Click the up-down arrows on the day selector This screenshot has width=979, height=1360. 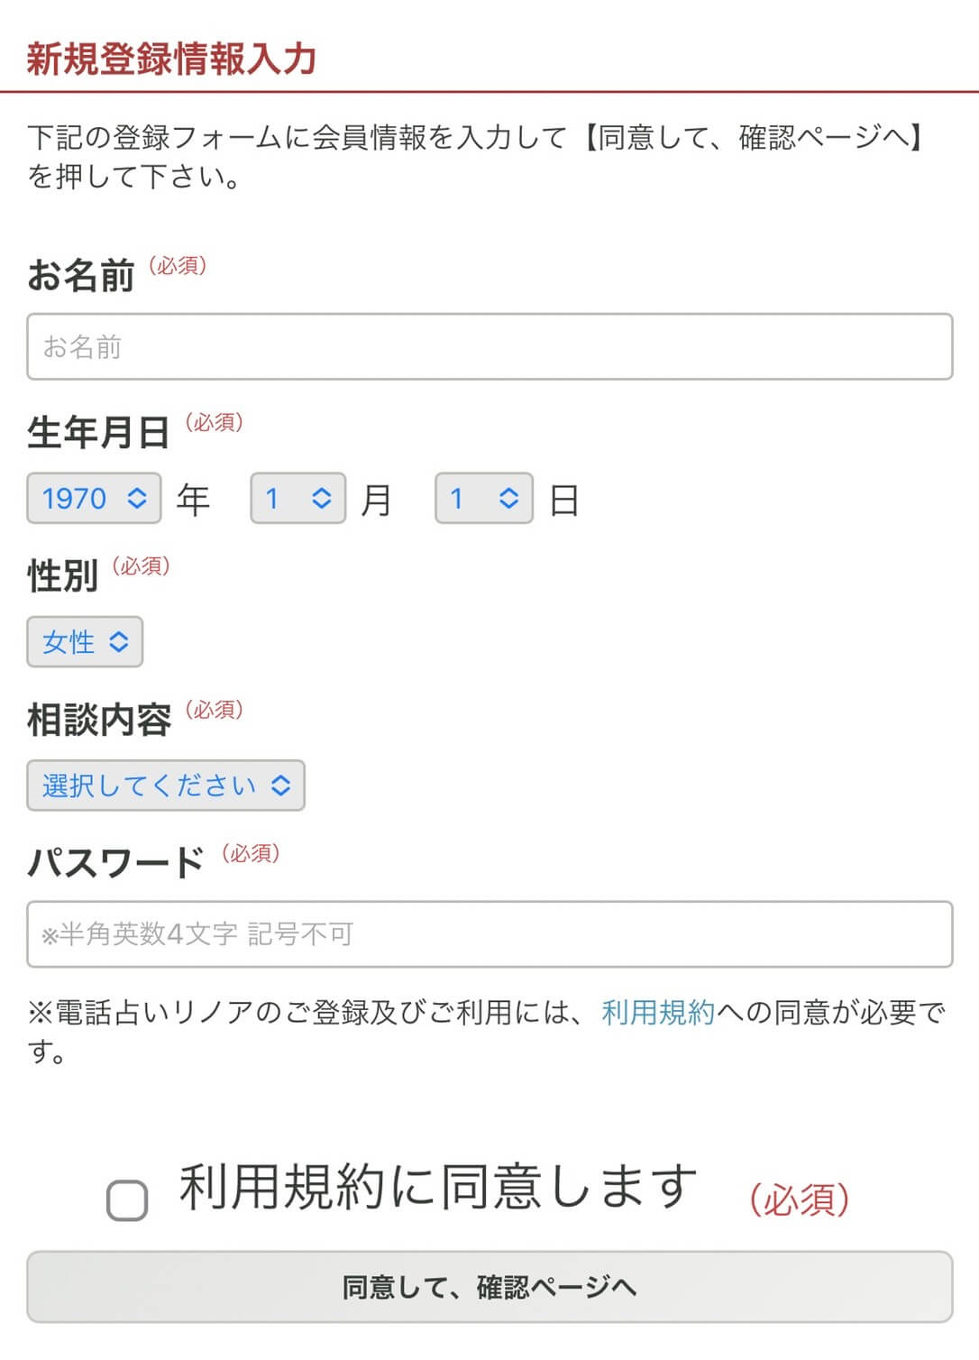coord(508,499)
